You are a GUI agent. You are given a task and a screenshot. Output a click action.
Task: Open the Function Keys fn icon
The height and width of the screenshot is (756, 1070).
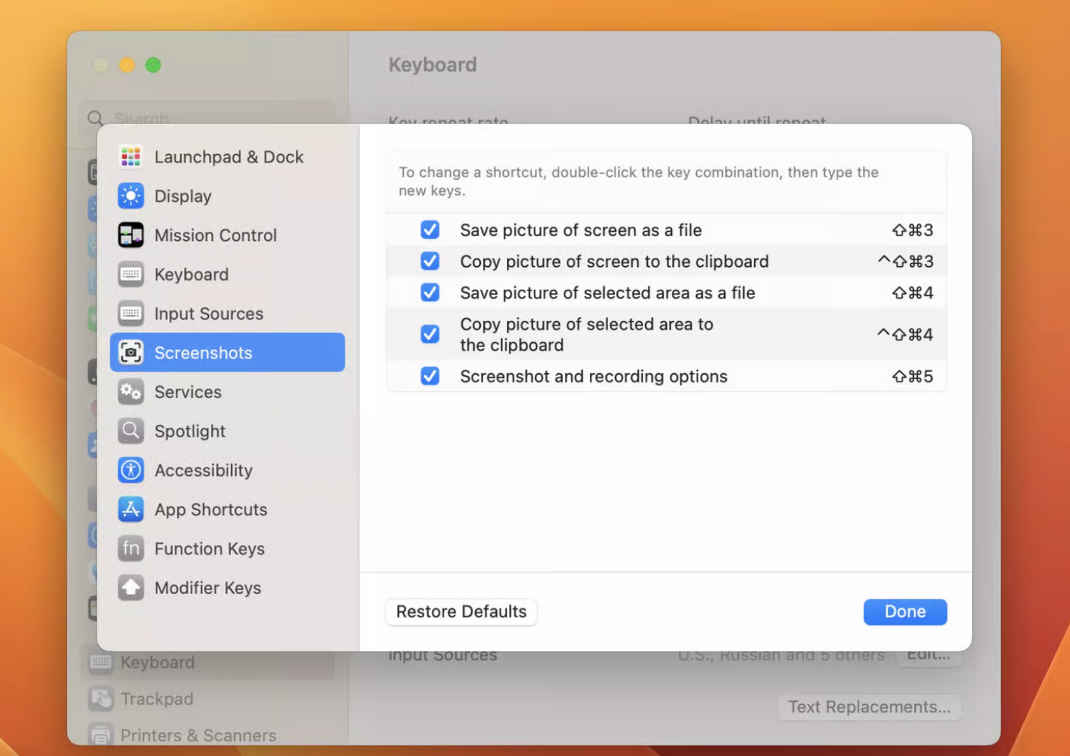coord(131,548)
